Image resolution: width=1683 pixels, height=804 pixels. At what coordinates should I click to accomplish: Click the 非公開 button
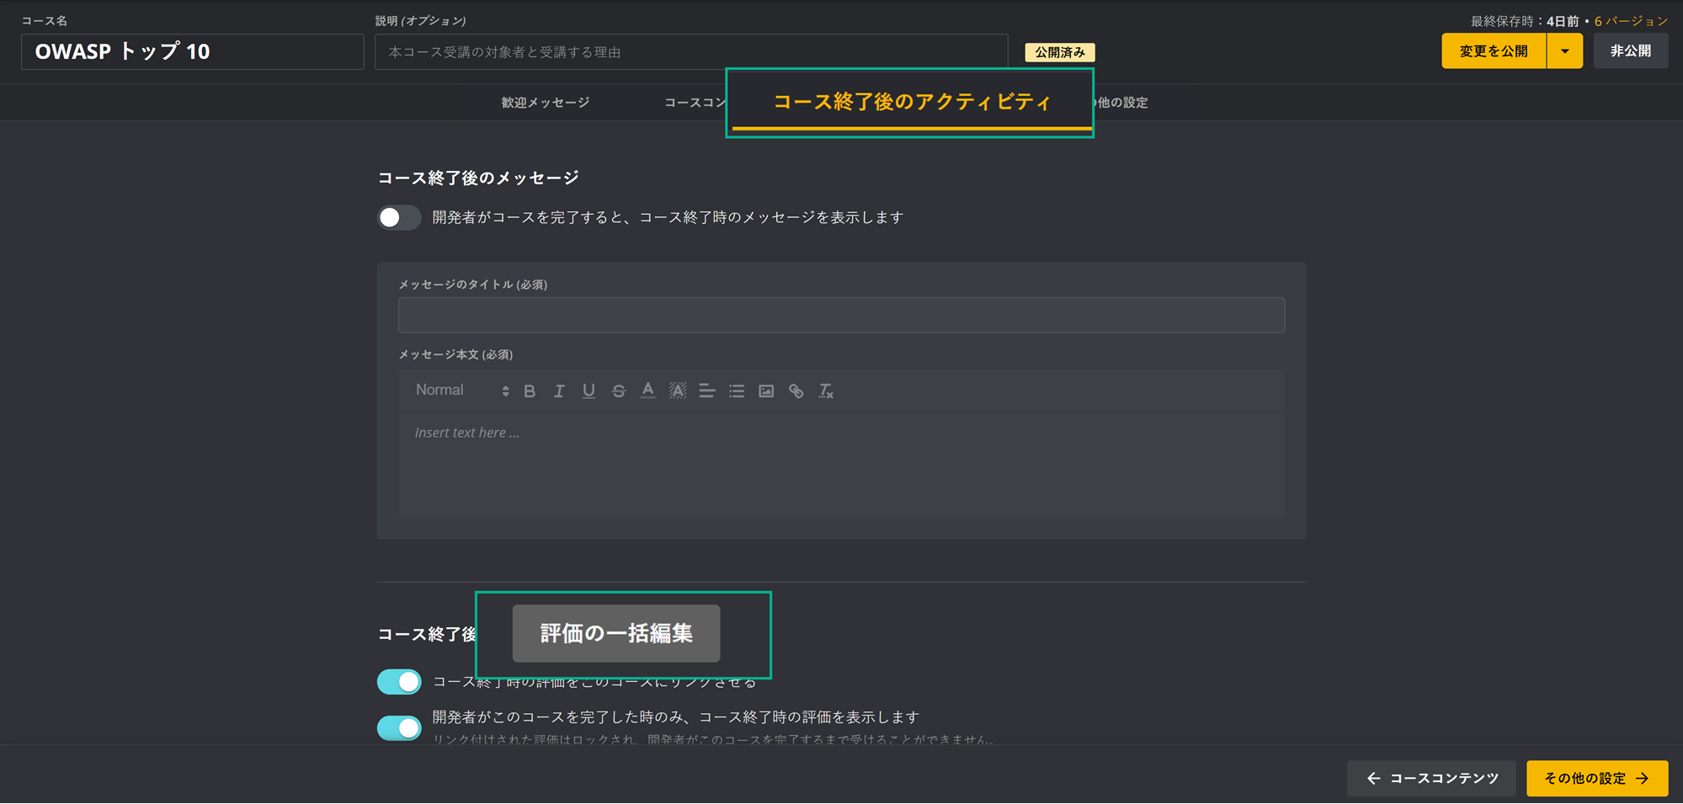1630,51
